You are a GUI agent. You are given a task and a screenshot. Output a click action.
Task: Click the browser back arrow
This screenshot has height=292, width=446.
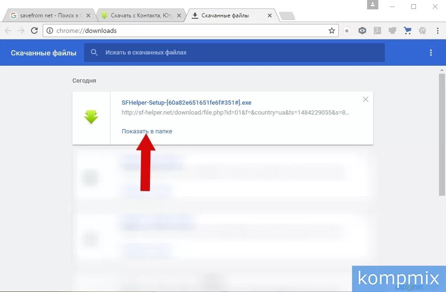click(x=8, y=31)
